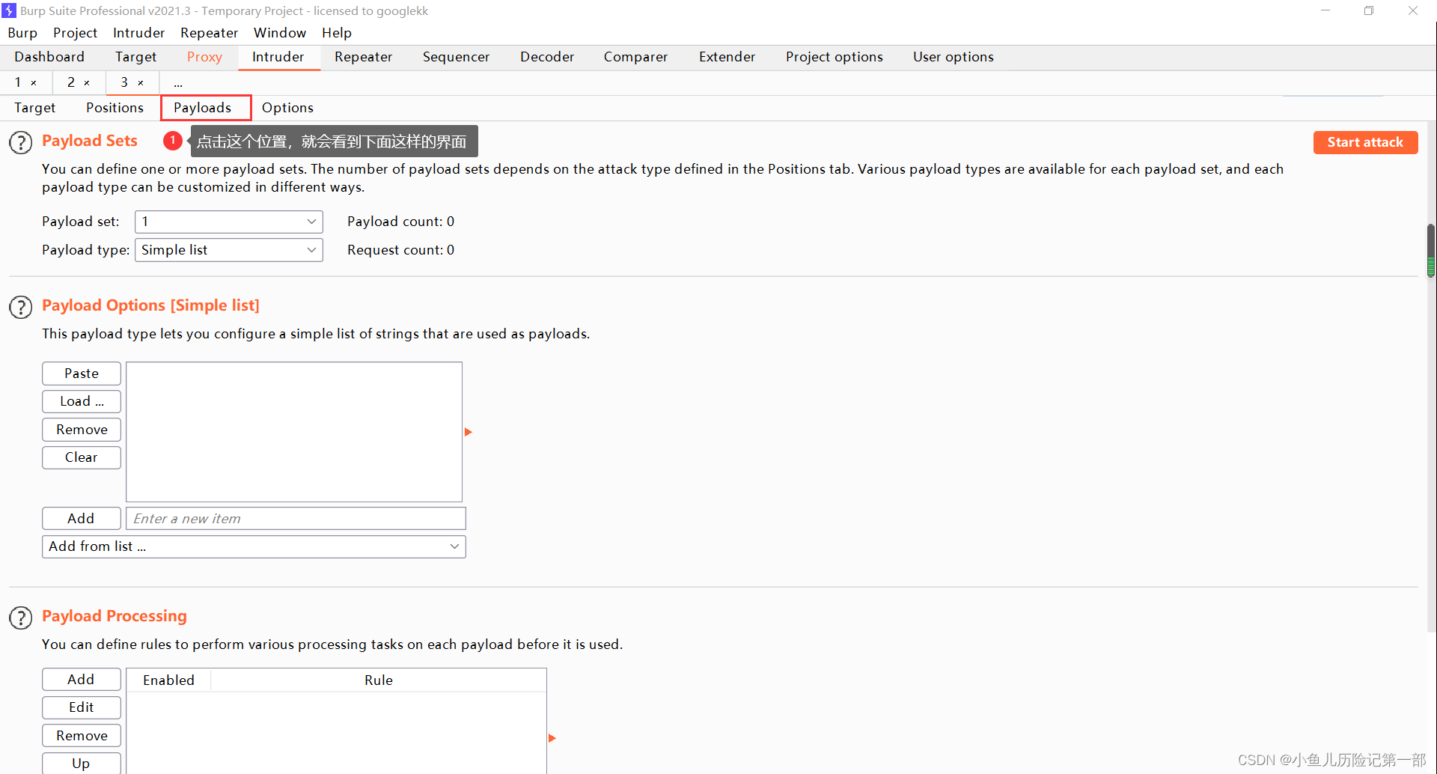
Task: Click Add in Payload Processing
Action: point(82,680)
